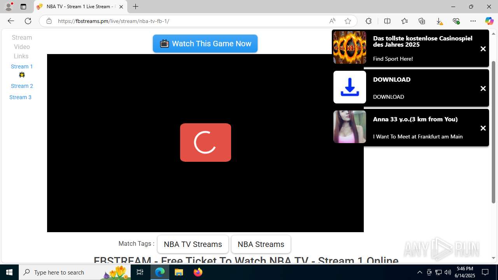Open Collections panel
Viewport: 498px width, 280px height.
pyautogui.click(x=422, y=21)
